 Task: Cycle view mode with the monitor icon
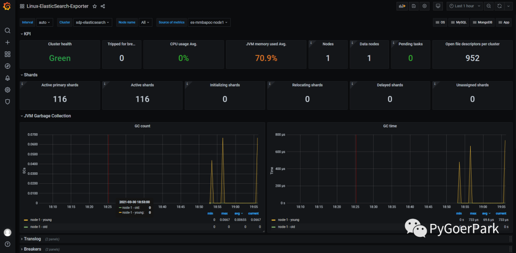438,6
